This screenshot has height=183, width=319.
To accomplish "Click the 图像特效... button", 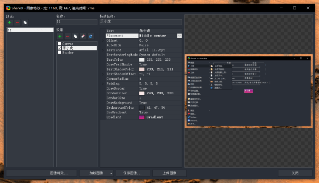I will click(x=42, y=173).
